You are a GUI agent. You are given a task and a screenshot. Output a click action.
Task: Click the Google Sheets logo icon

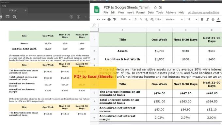click(97, 9)
